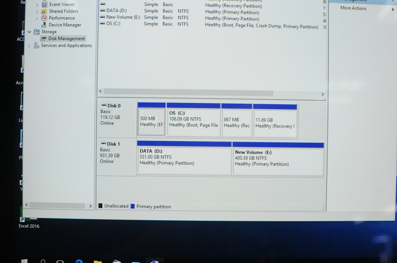Open Device Manager from the tree

tap(65, 25)
